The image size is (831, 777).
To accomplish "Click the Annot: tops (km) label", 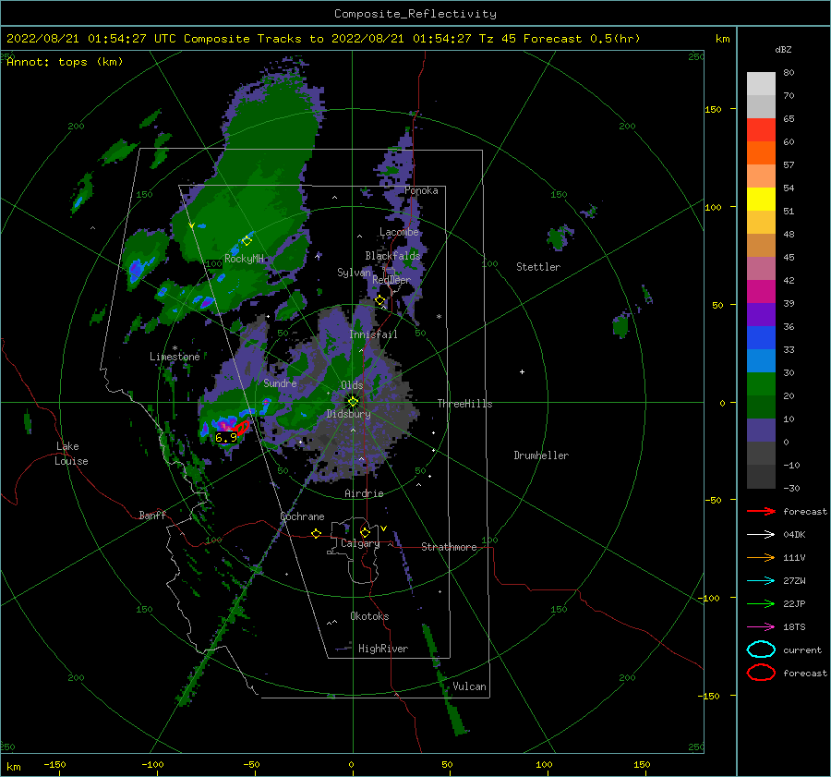I will [65, 62].
